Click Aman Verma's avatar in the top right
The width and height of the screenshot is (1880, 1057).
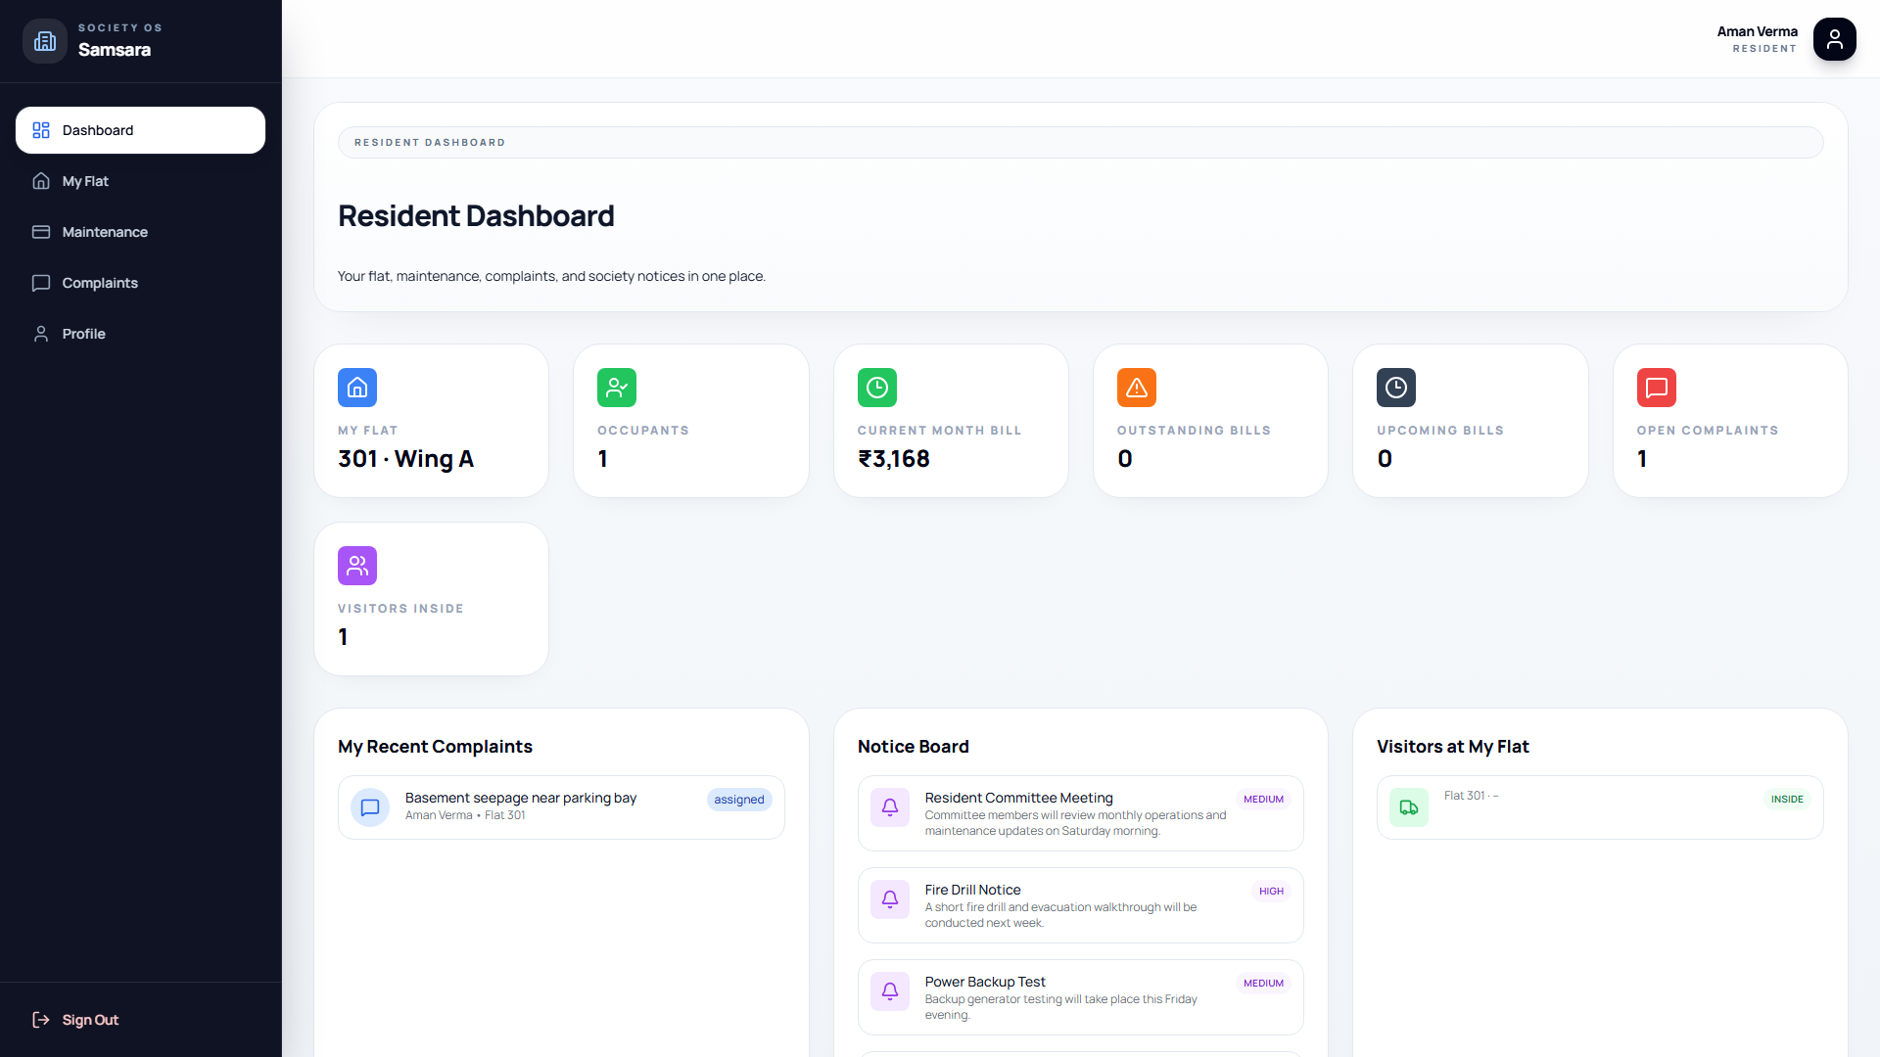[x=1835, y=39]
